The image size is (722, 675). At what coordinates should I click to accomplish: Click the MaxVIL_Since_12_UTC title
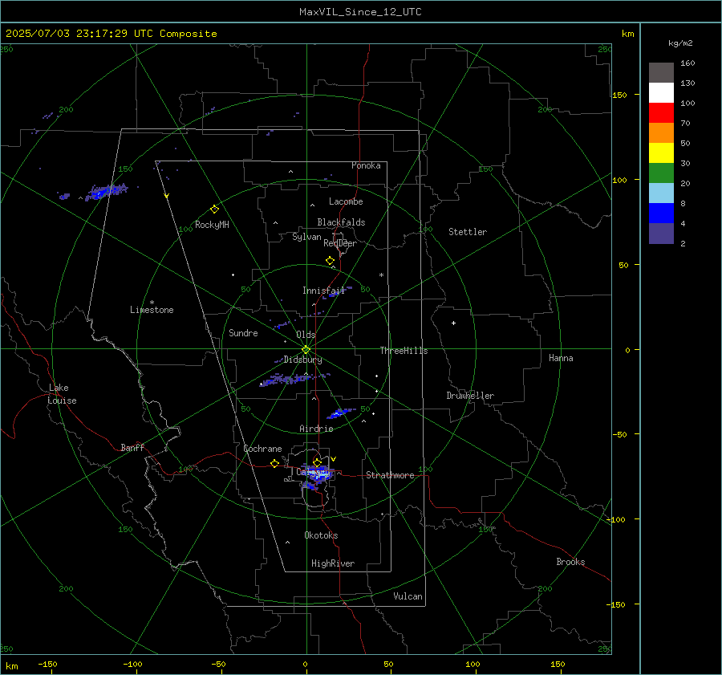pos(360,12)
